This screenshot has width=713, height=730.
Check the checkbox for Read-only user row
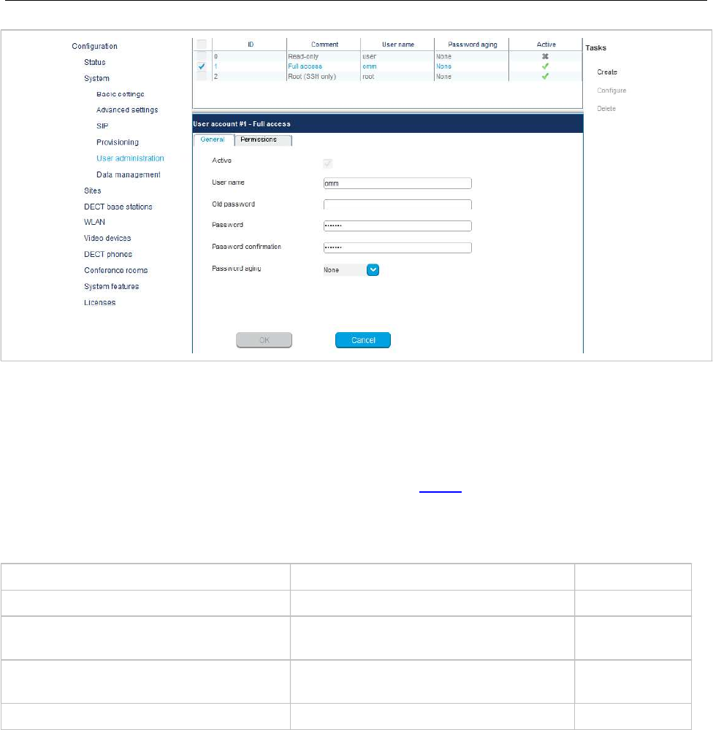[202, 56]
